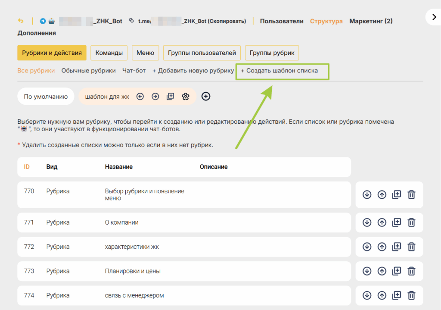Delete rubric 774 связь с менеджером
This screenshot has height=310, width=441.
pos(411,295)
